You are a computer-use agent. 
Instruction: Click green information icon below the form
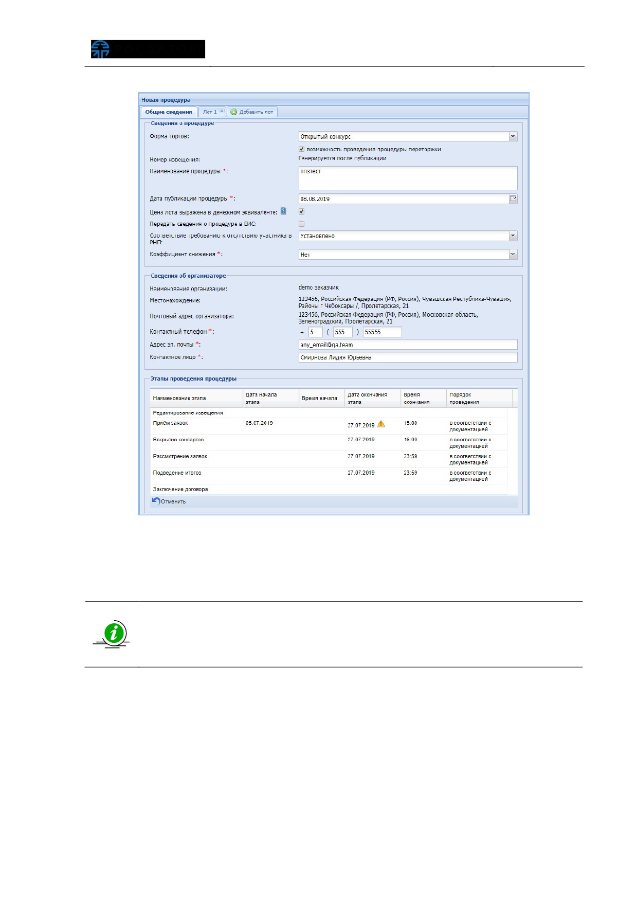(114, 633)
